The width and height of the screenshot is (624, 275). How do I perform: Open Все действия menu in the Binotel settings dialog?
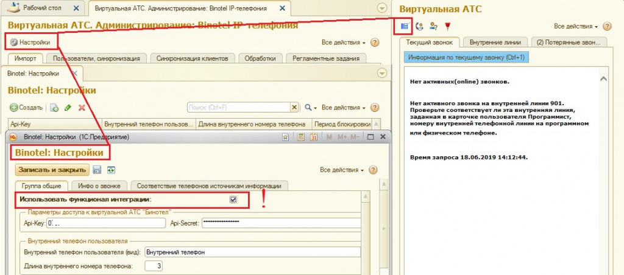[342, 170]
